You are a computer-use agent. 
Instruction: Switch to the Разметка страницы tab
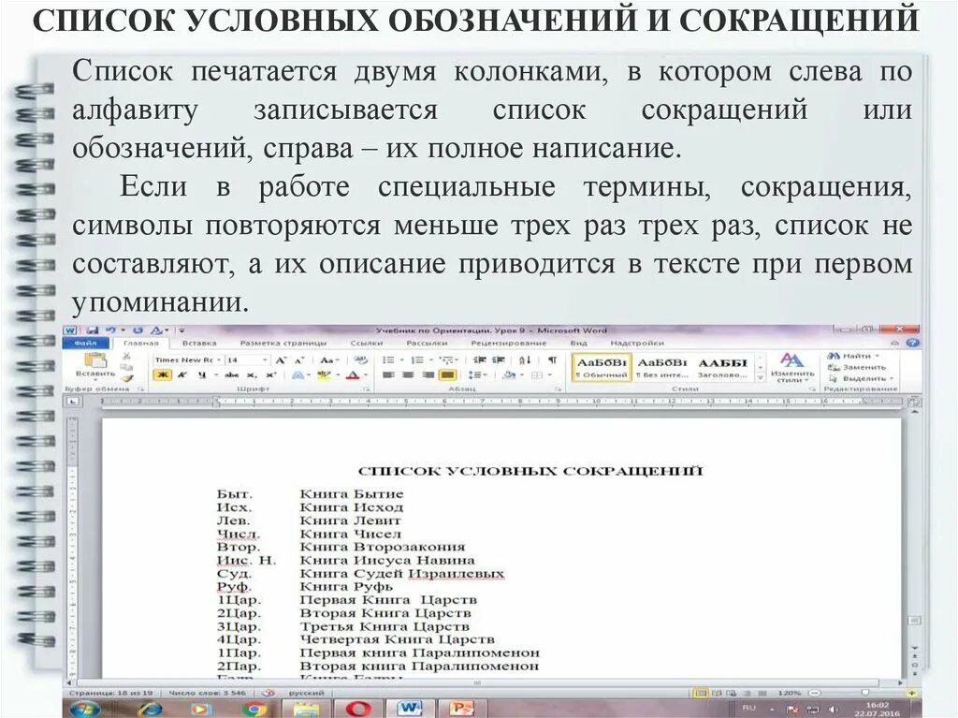pyautogui.click(x=283, y=344)
